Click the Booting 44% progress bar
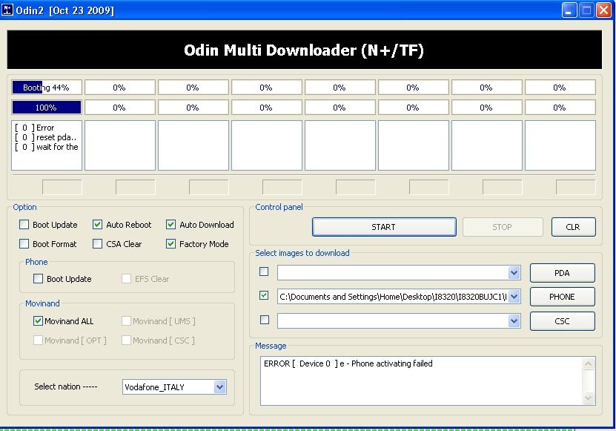Viewport: 616px width, 431px height. click(x=47, y=88)
